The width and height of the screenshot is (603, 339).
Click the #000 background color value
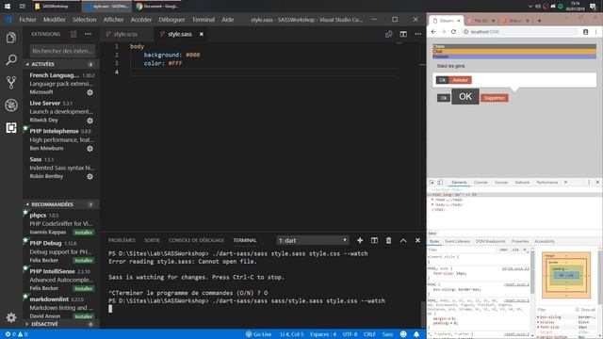[x=192, y=55]
